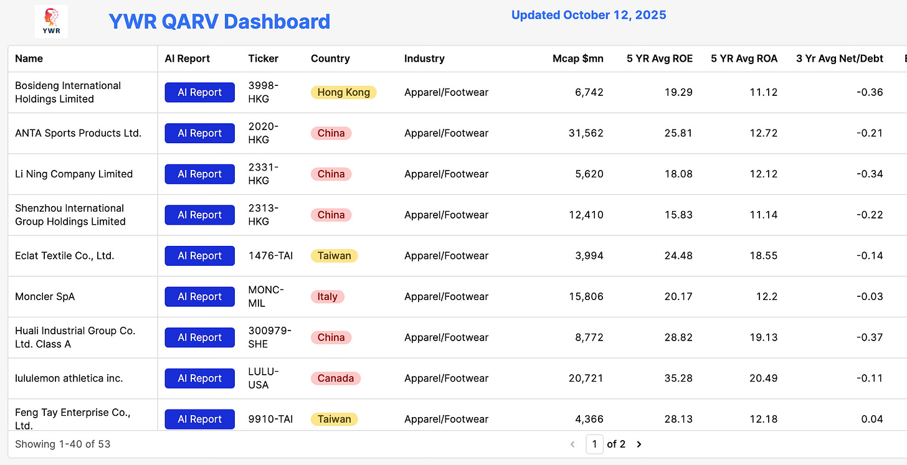Screen dimensions: 907x465
Task: Click ticker 9910-TAI
Action: tap(270, 419)
